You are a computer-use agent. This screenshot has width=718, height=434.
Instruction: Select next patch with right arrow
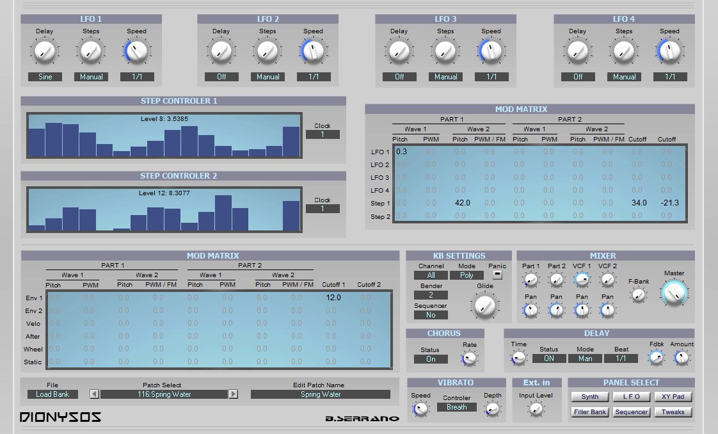point(233,394)
